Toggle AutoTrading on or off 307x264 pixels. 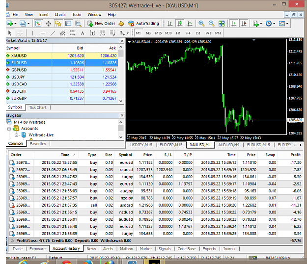(x=143, y=24)
